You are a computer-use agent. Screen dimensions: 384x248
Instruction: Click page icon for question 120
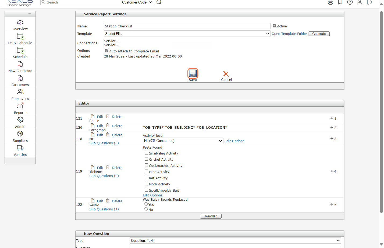click(x=93, y=125)
